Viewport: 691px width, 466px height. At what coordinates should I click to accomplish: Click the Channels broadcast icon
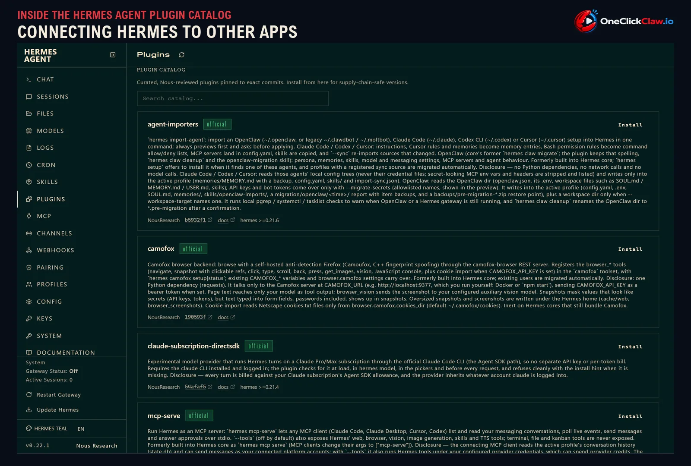[29, 233]
